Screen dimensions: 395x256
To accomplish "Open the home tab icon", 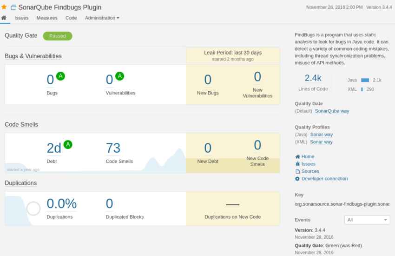I will click(x=4, y=18).
